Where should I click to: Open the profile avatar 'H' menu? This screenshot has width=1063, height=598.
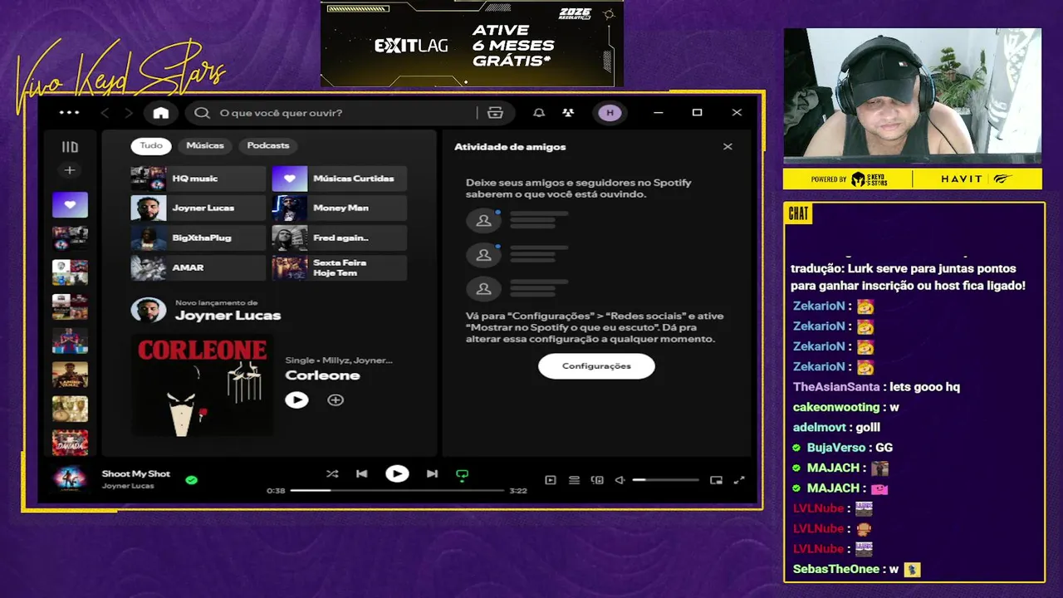pyautogui.click(x=610, y=113)
